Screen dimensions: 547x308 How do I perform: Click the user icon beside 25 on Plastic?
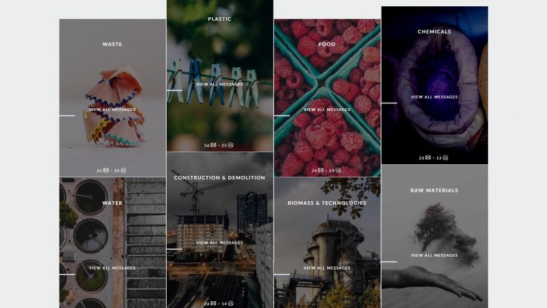(x=230, y=145)
